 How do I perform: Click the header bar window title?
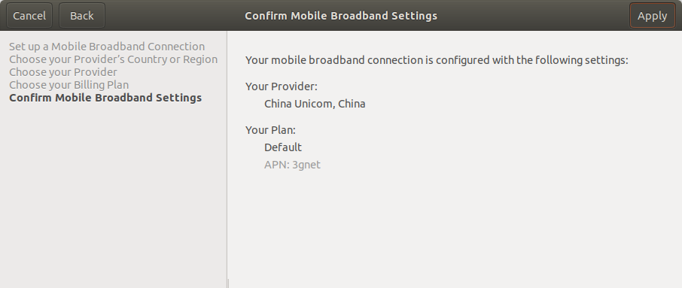(341, 16)
